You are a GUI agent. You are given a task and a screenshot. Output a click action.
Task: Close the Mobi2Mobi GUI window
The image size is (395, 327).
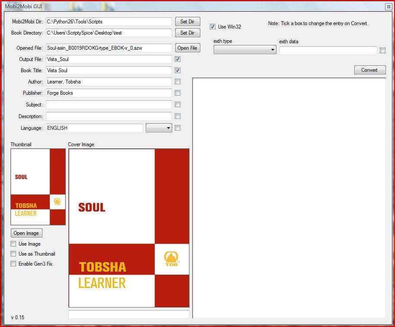pyautogui.click(x=388, y=6)
